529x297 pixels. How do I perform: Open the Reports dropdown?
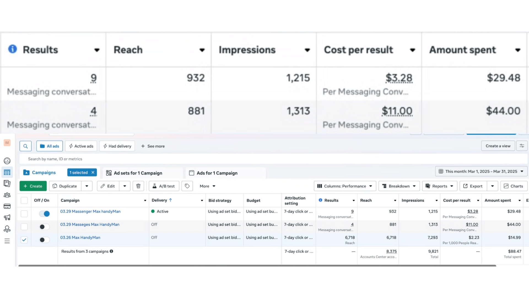pos(439,186)
